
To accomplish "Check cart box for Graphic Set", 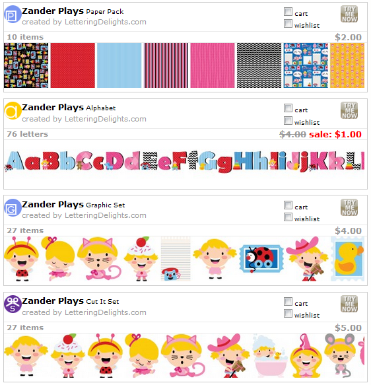I will [288, 205].
